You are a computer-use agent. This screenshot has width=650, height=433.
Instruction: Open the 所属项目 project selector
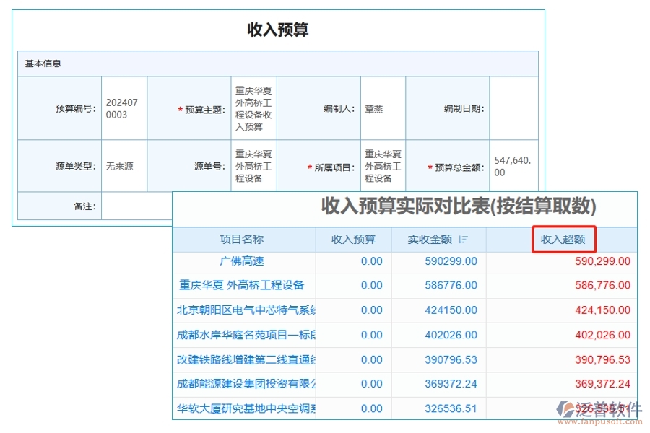pos(383,165)
